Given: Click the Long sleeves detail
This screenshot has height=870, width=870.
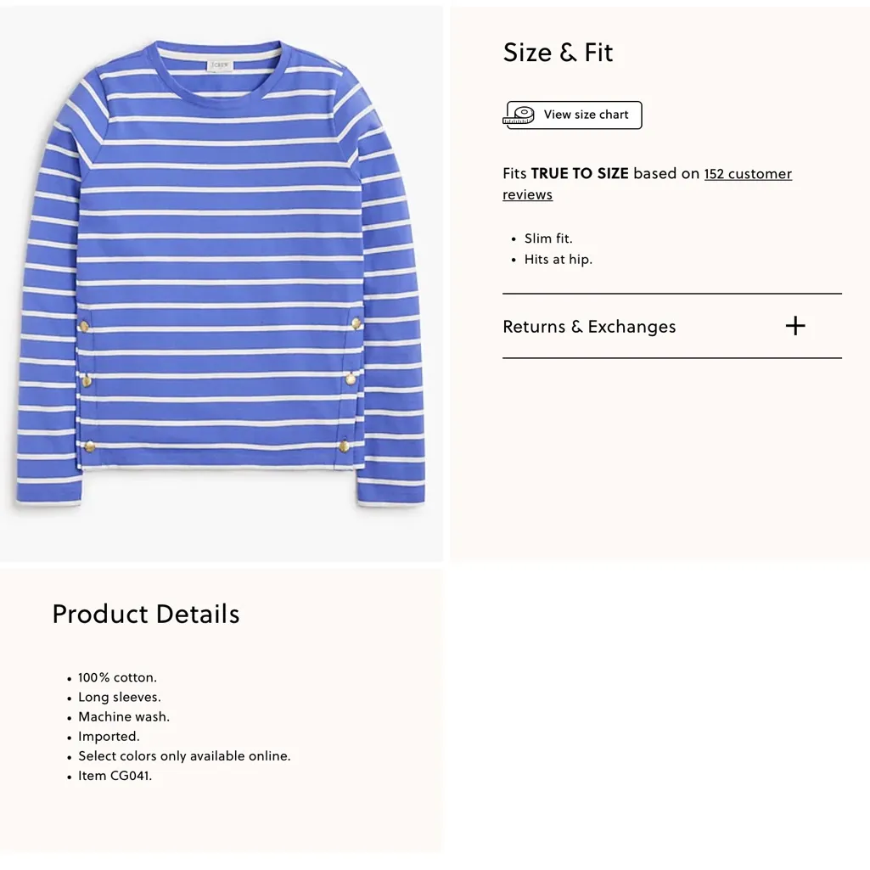Looking at the screenshot, I should [119, 697].
